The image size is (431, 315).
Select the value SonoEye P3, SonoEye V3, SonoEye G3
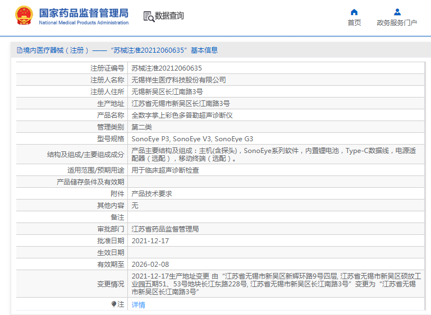[x=192, y=139]
